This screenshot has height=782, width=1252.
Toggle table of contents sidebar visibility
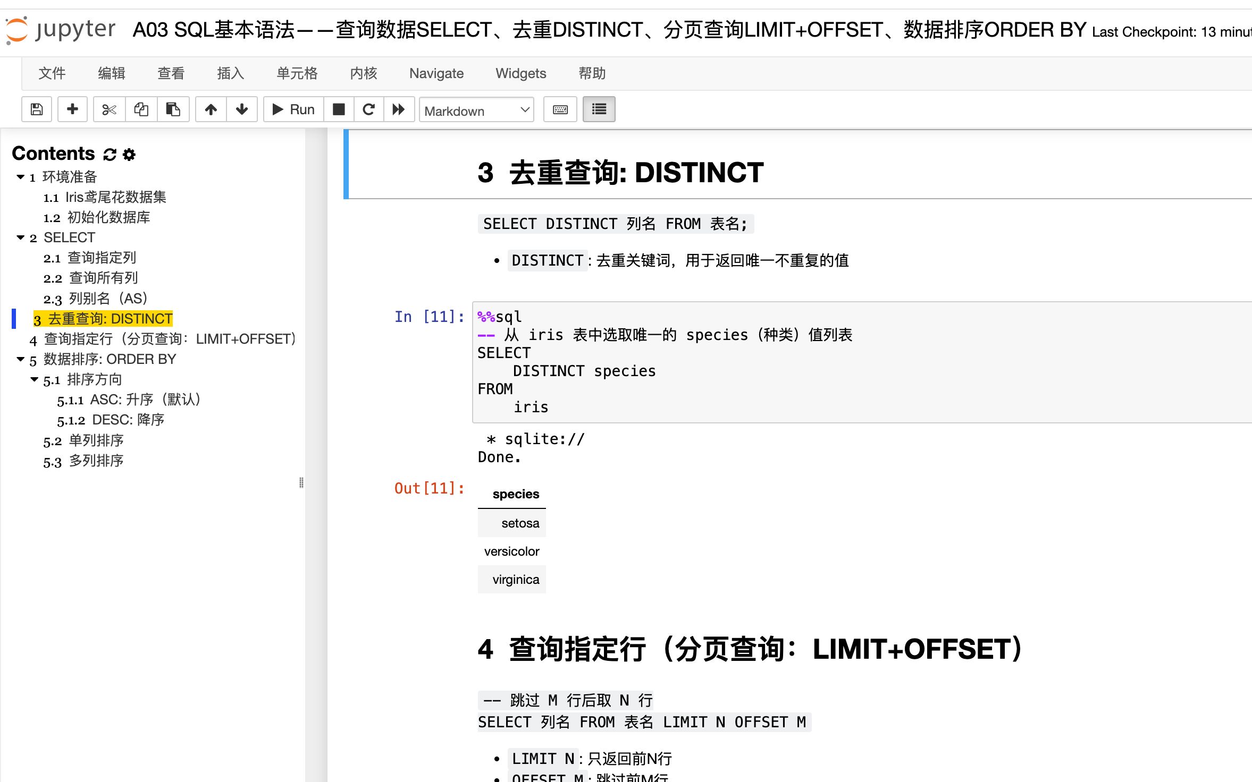[x=599, y=109]
